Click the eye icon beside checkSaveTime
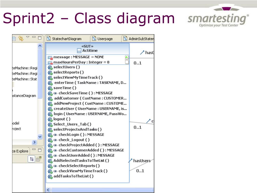The height and width of the screenshot is (193, 257). 55,93
